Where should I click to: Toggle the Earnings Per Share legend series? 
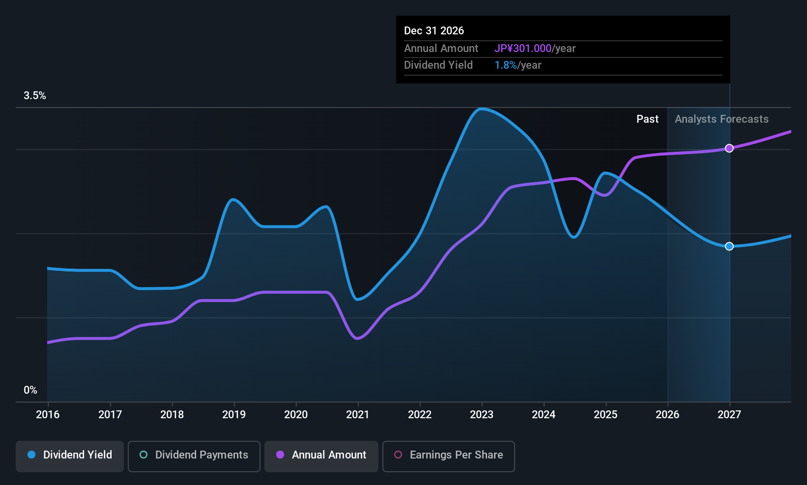(x=449, y=456)
